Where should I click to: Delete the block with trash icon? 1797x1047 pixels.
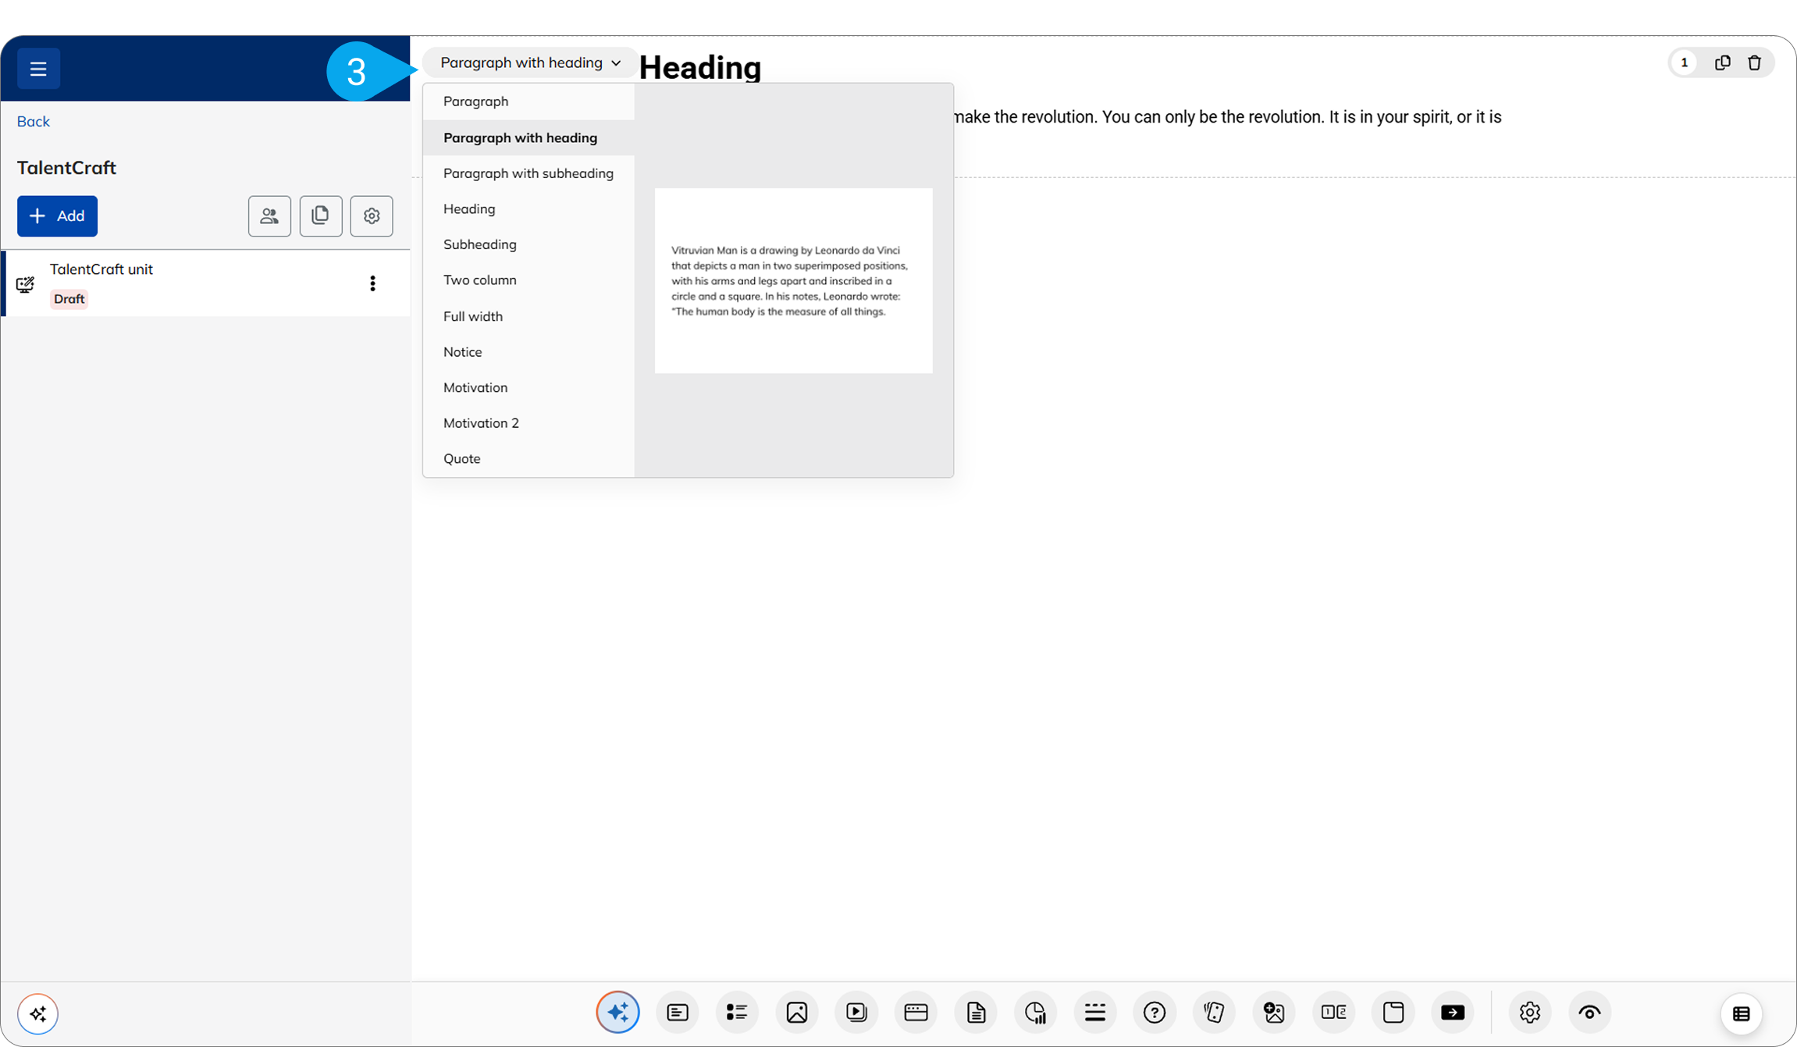click(1754, 62)
